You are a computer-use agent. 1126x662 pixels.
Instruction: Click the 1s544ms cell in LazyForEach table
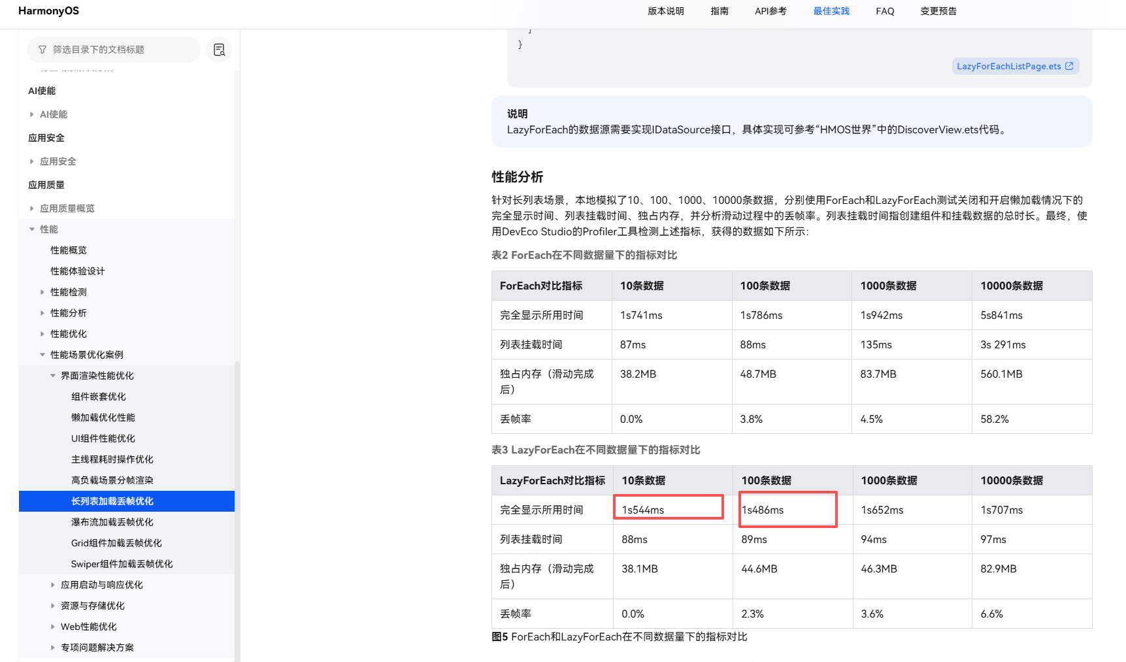[x=673, y=510]
